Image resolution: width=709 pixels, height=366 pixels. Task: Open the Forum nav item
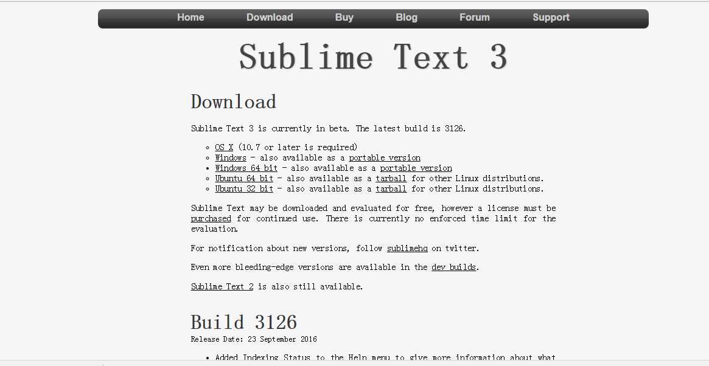point(474,18)
